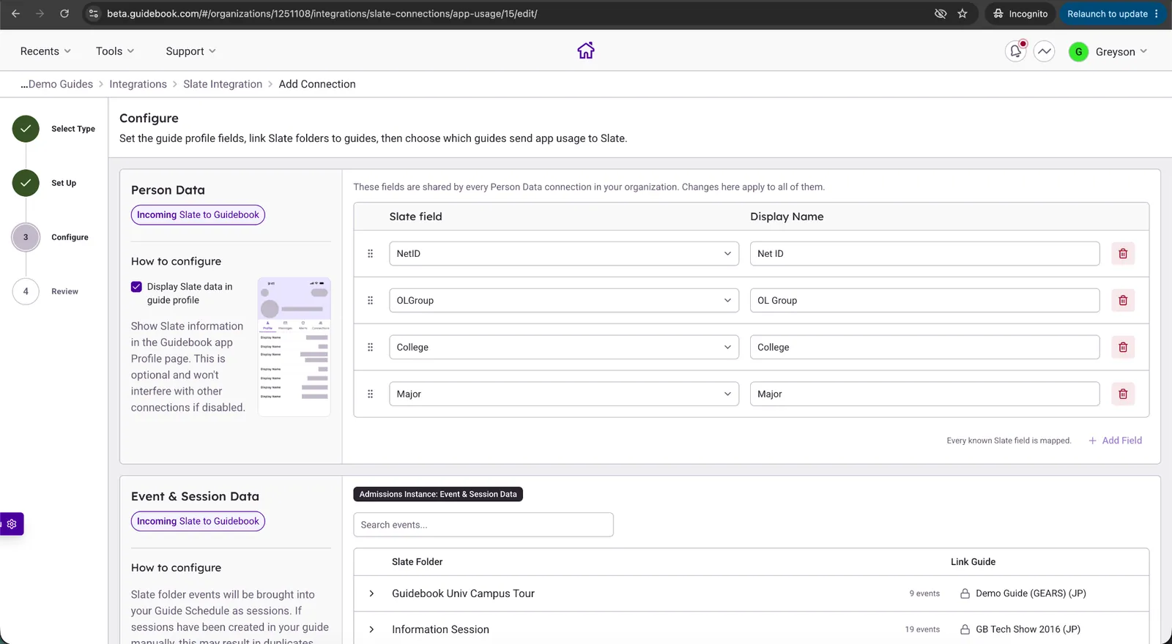Edit the OL Group display name field
Screen dimensions: 1172x644
(924, 300)
